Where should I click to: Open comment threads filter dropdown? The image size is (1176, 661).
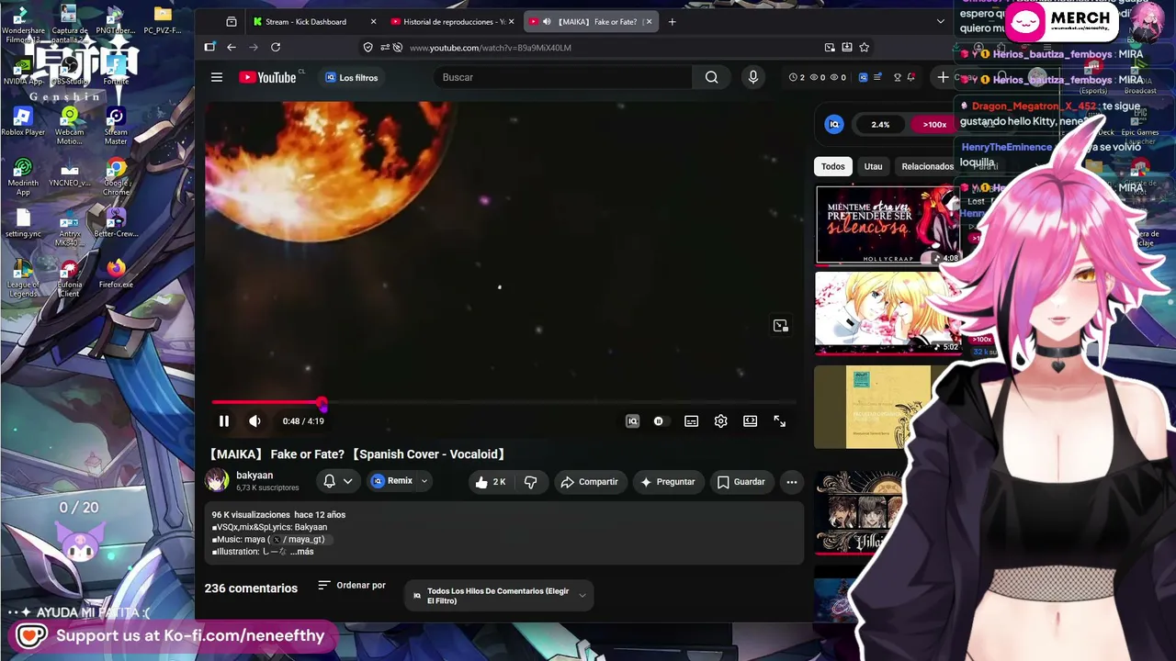(x=499, y=596)
